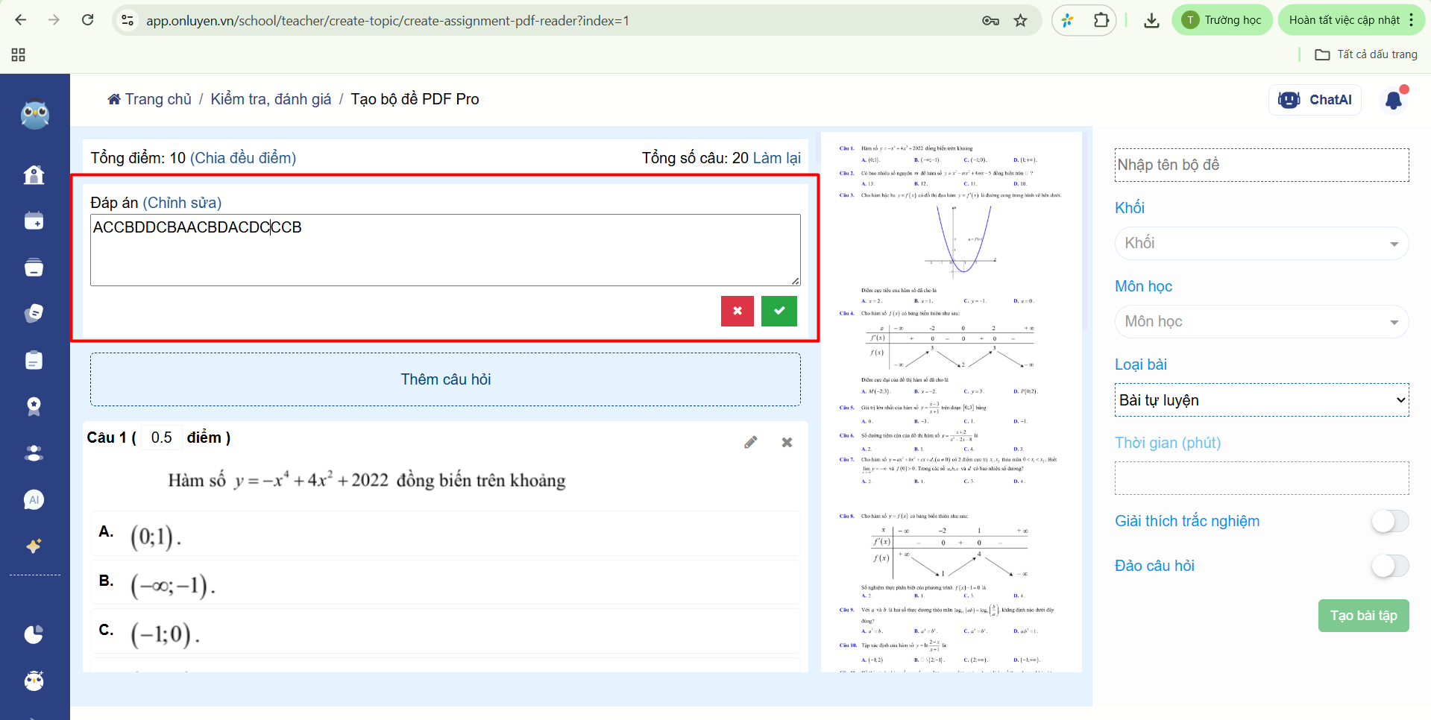Open the Môn học dropdown
This screenshot has height=720, width=1431.
pyautogui.click(x=1261, y=321)
